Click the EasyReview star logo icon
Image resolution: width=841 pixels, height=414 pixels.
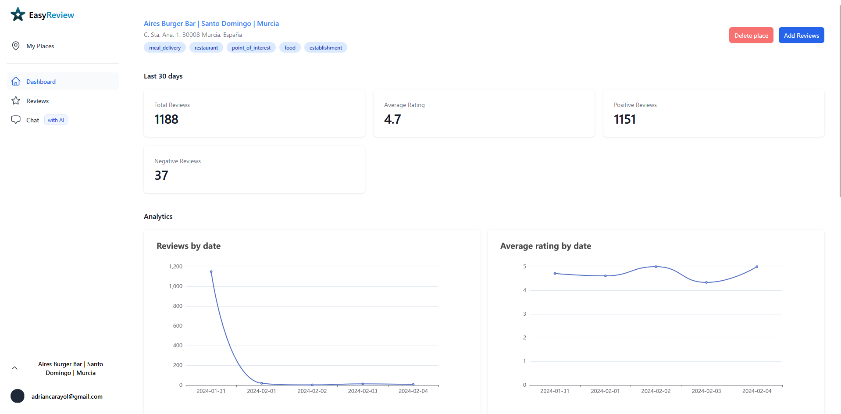coord(18,14)
